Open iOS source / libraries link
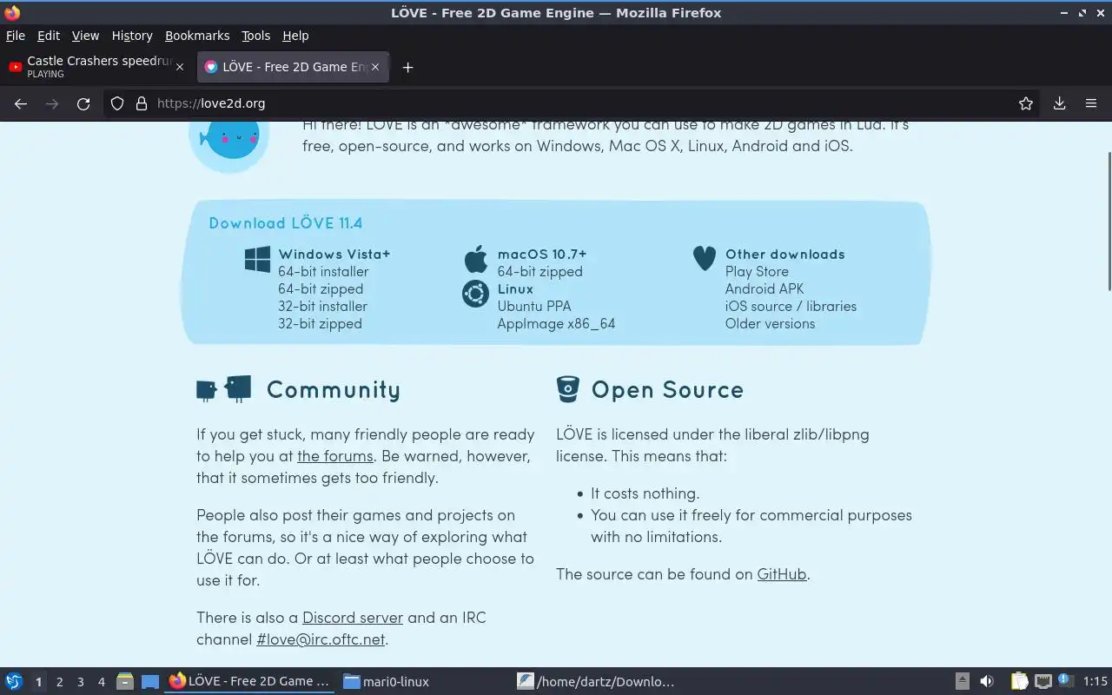Viewport: 1112px width, 695px height. pyautogui.click(x=791, y=307)
